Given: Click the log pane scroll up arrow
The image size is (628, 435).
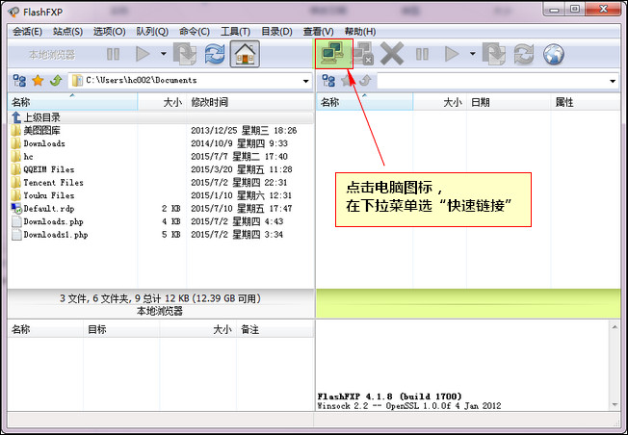Looking at the screenshot, I should point(615,327).
